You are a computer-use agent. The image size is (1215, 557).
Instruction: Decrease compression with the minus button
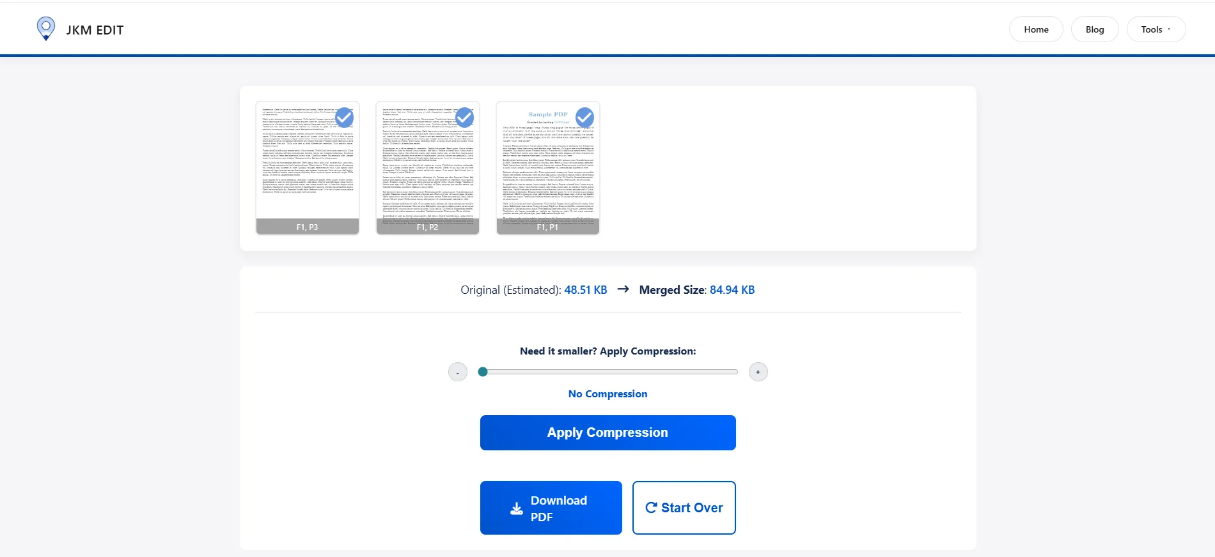pyautogui.click(x=458, y=372)
